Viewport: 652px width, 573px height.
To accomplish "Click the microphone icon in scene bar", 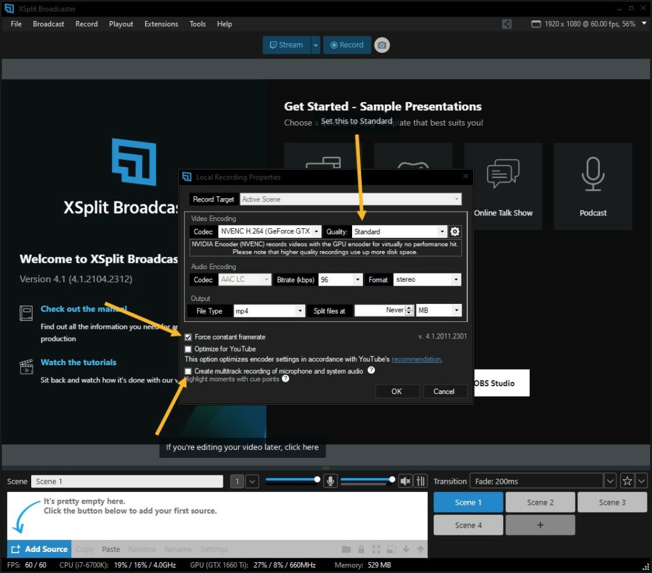I will point(330,481).
